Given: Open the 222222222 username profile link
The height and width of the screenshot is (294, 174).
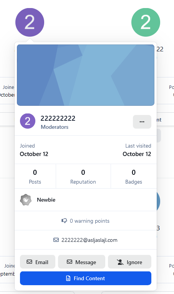Looking at the screenshot, I should (58, 118).
